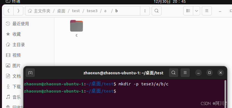The image size is (232, 108).
Task: Click 主文件夹 in path bar
Action: 42,11
